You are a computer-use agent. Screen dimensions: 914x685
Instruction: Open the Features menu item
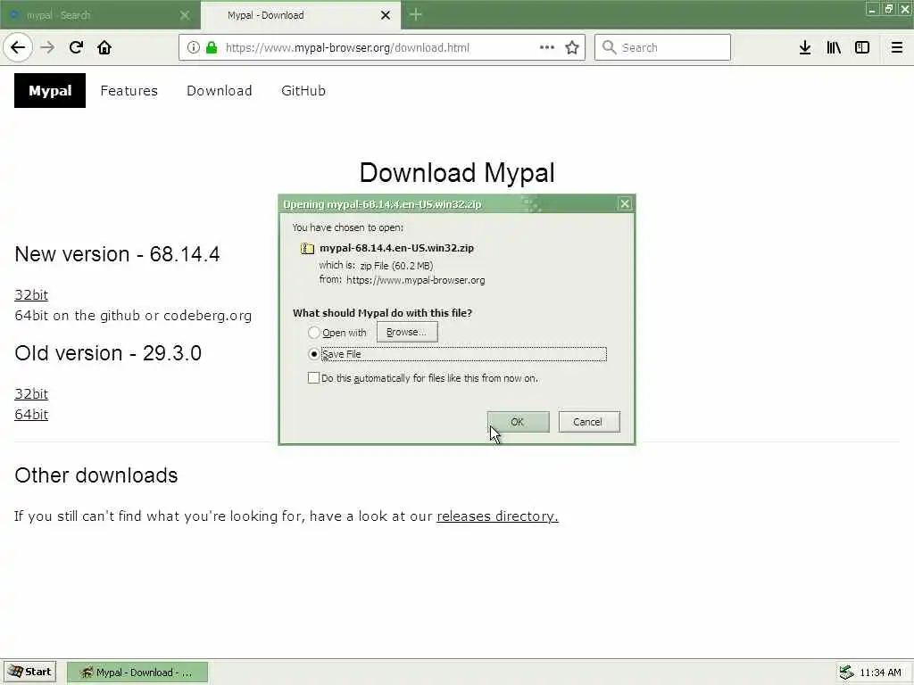(129, 91)
